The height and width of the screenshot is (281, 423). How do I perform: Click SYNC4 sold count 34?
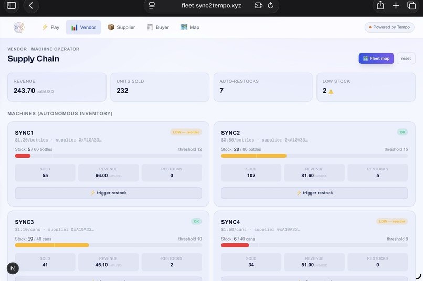pos(251,265)
